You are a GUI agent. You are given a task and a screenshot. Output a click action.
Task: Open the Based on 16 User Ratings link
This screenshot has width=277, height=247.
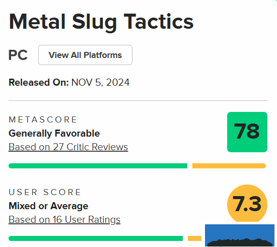pos(64,219)
